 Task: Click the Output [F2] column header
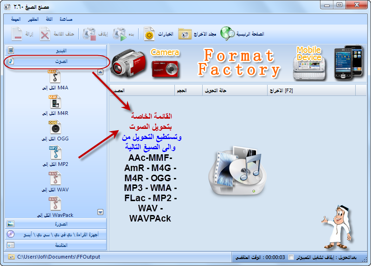(311, 90)
